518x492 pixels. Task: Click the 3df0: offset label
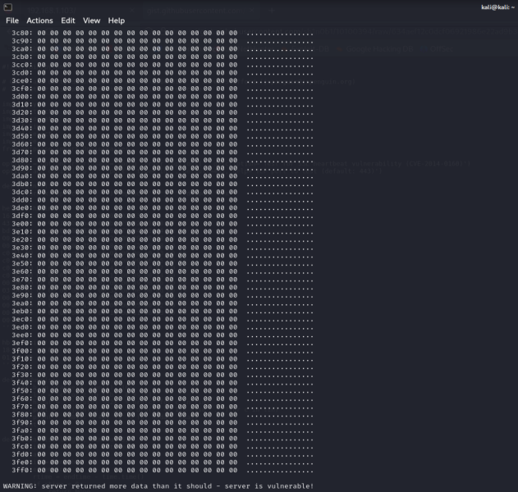click(22, 216)
